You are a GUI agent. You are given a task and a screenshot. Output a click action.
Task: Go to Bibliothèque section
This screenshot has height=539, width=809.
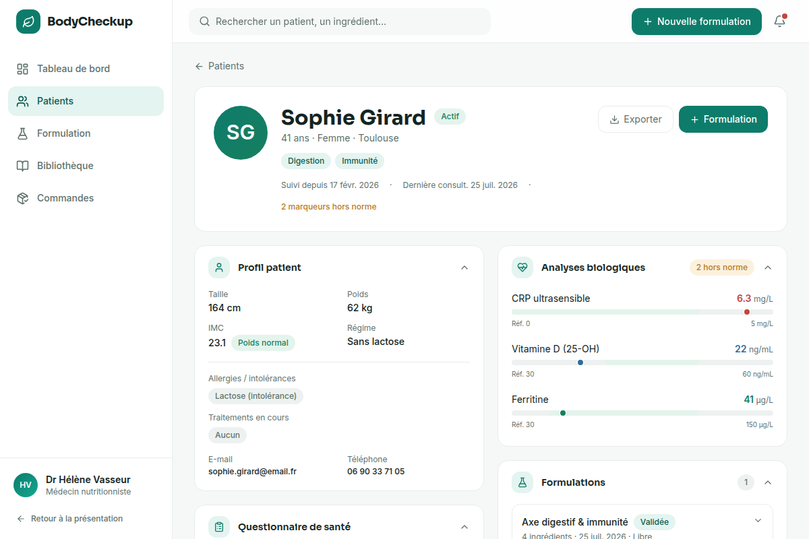click(86, 166)
